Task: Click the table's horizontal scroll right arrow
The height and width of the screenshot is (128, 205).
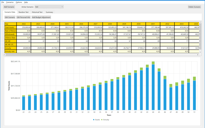Action: (198, 54)
